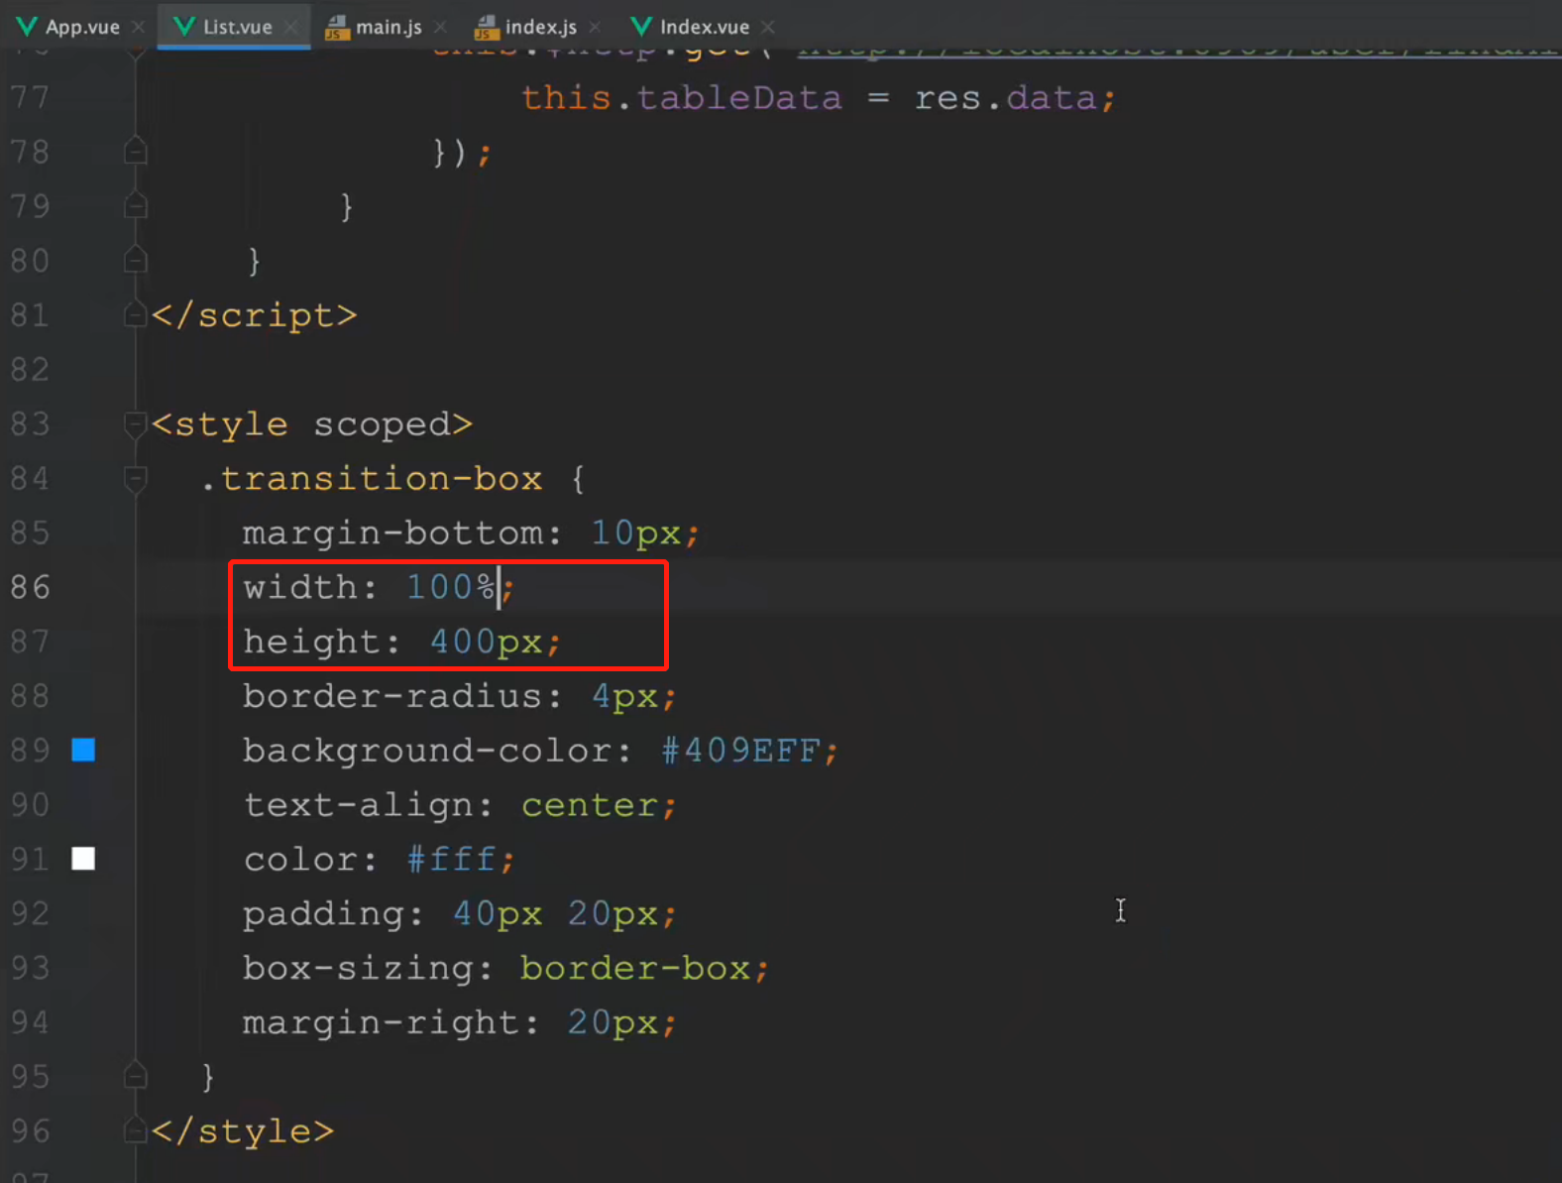The height and width of the screenshot is (1183, 1562).
Task: Click the '#fff' color value
Action: (452, 860)
